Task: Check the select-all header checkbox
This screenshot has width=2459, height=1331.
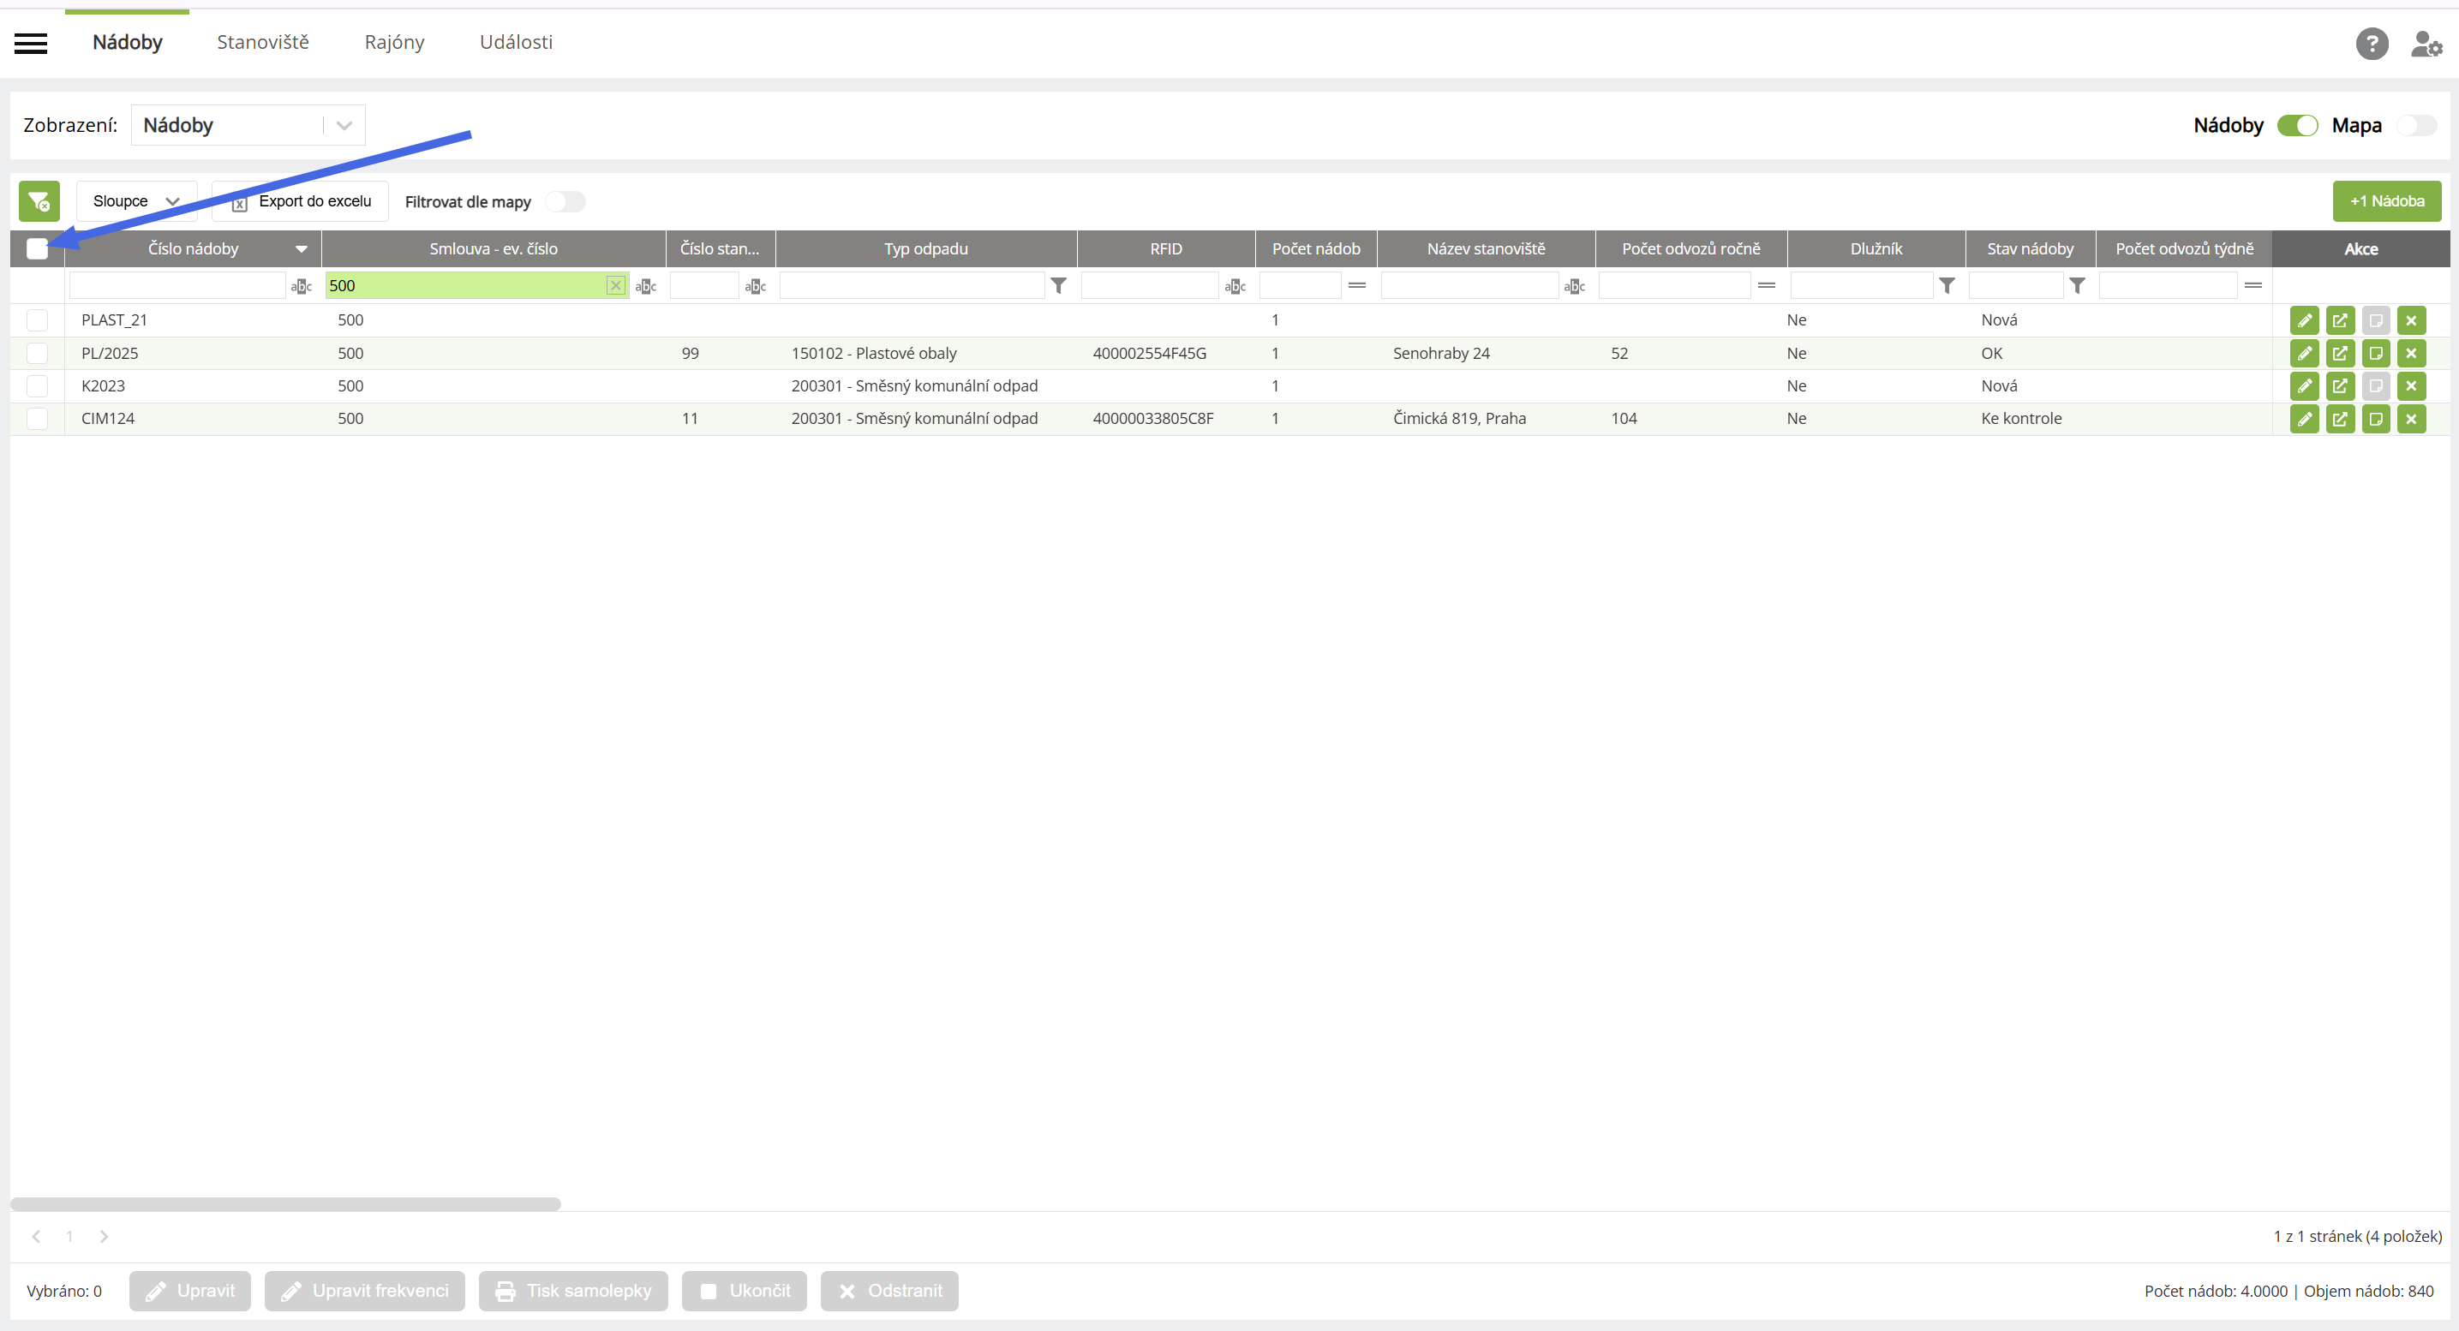Action: tap(37, 249)
